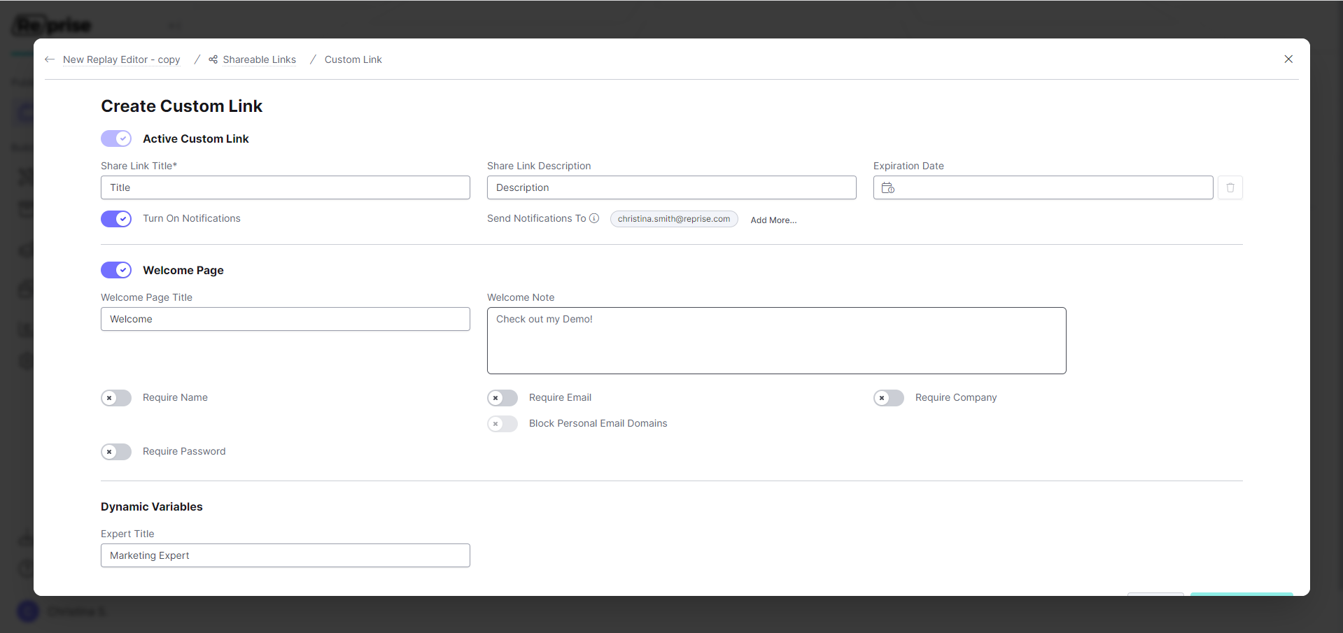Turn off the Welcome Page toggle
Image resolution: width=1343 pixels, height=633 pixels.
click(116, 270)
